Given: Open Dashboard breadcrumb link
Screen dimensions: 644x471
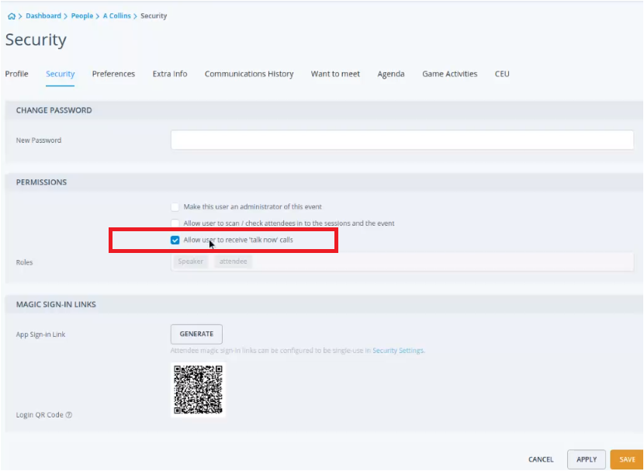Looking at the screenshot, I should (x=43, y=16).
